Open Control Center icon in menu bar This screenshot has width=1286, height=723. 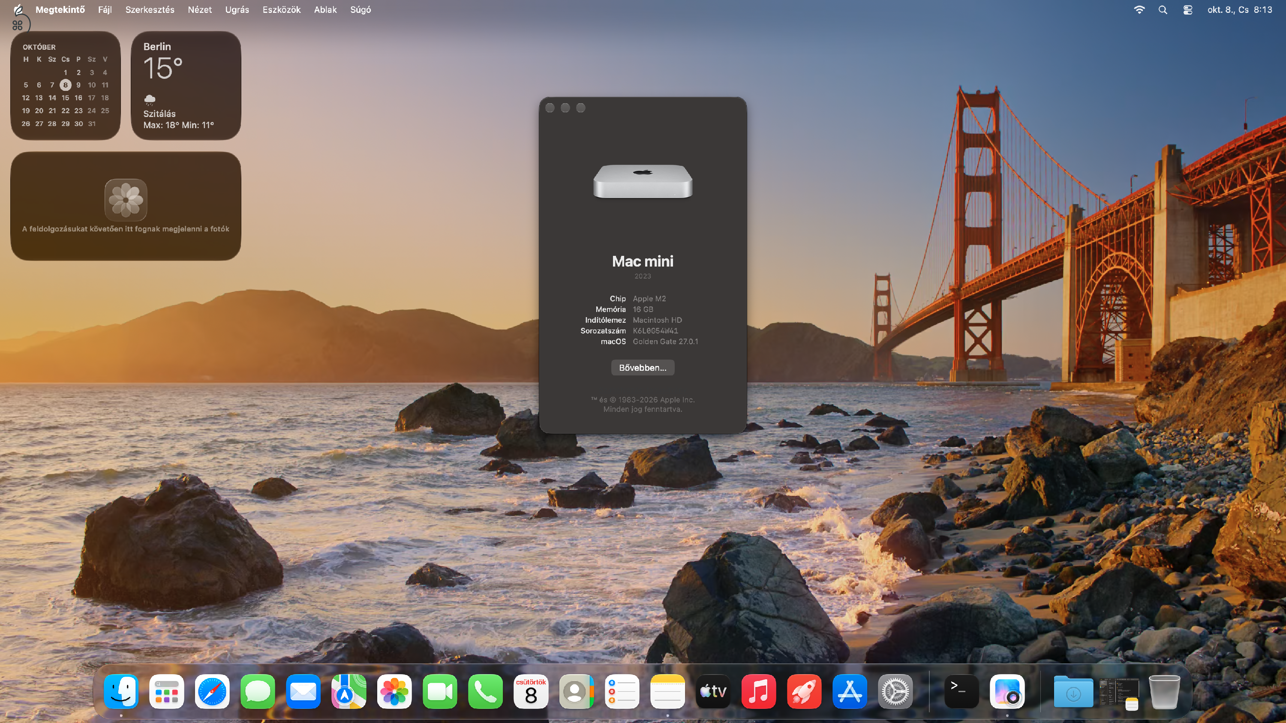[x=1188, y=10]
